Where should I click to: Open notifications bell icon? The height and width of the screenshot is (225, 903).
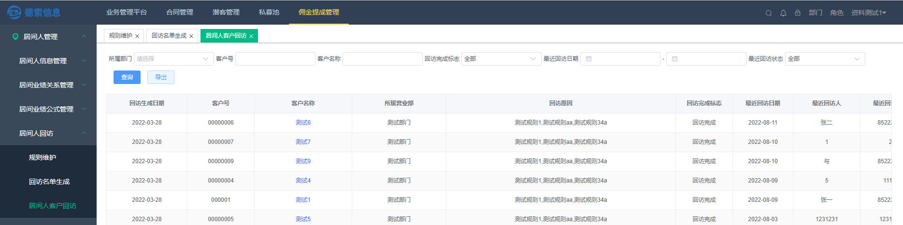tap(783, 13)
